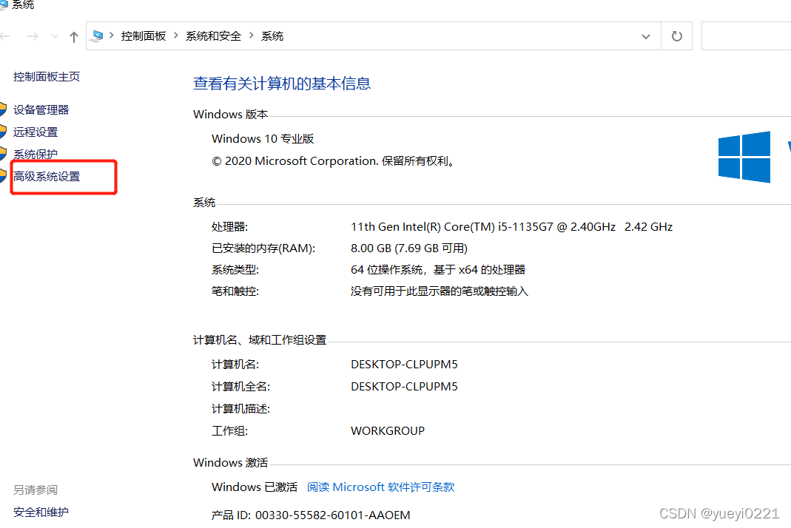
Task: Go up one level with up arrow
Action: tap(74, 37)
